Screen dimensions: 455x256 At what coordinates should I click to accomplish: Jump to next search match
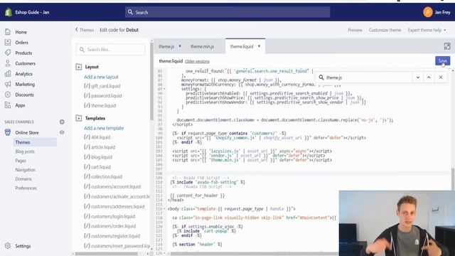pos(418,78)
